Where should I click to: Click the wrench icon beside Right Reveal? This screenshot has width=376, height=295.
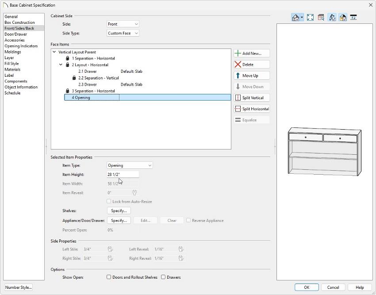point(181,258)
